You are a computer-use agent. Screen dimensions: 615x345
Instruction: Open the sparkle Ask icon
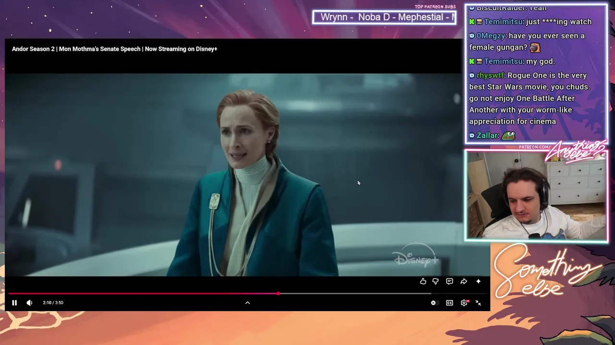(x=478, y=281)
